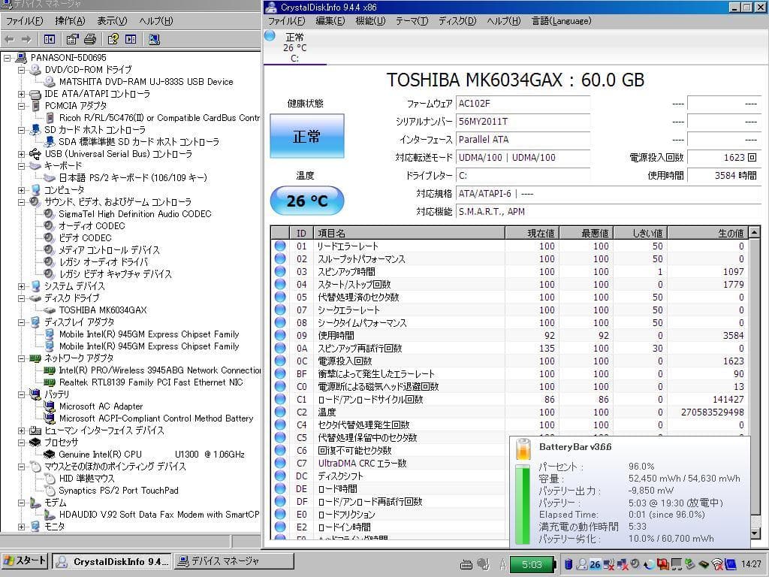Screen dimensions: 769x577
Task: Click the speaker volume tray icon
Action: 635,564
